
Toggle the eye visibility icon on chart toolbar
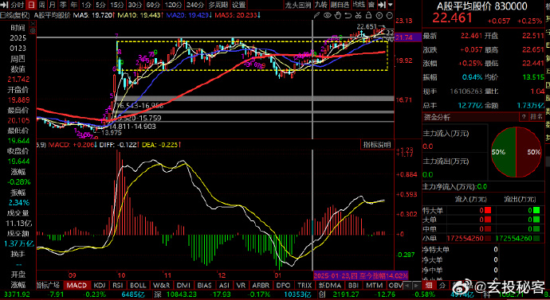coord(328,15)
